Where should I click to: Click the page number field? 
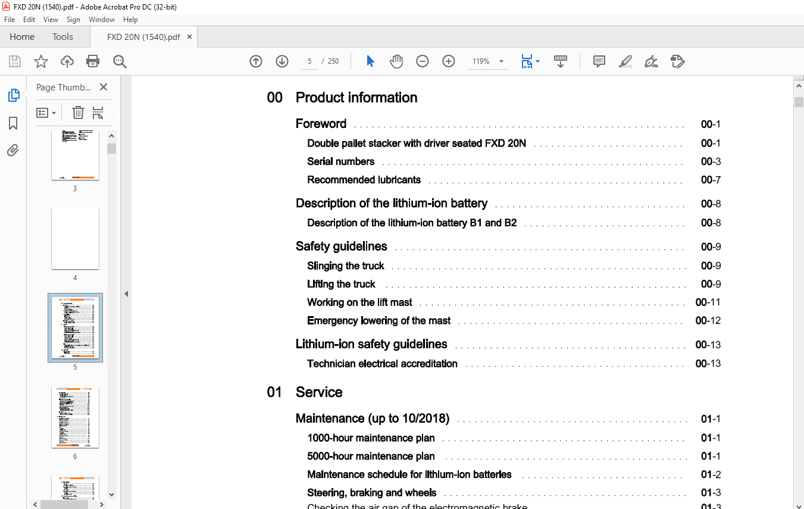click(309, 61)
